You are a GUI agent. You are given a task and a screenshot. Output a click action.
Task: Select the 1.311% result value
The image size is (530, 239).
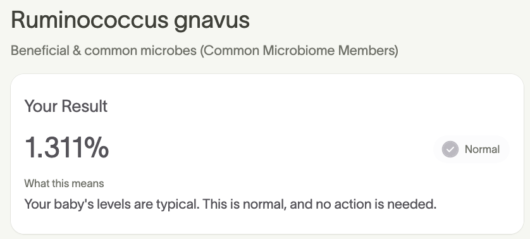pos(66,147)
